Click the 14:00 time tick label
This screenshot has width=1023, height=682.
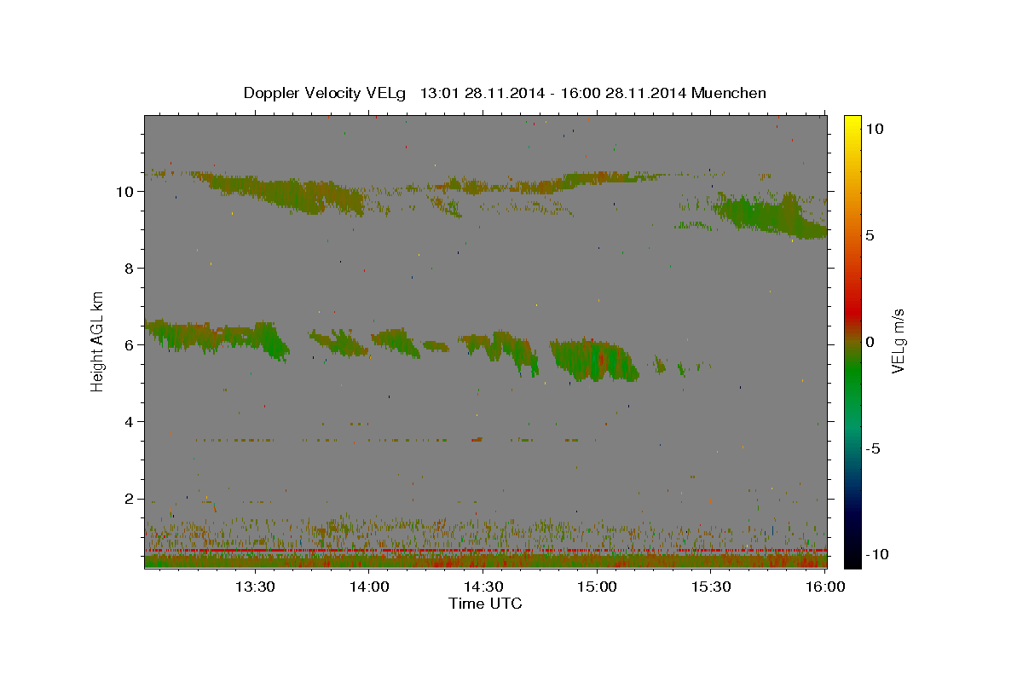pos(368,587)
